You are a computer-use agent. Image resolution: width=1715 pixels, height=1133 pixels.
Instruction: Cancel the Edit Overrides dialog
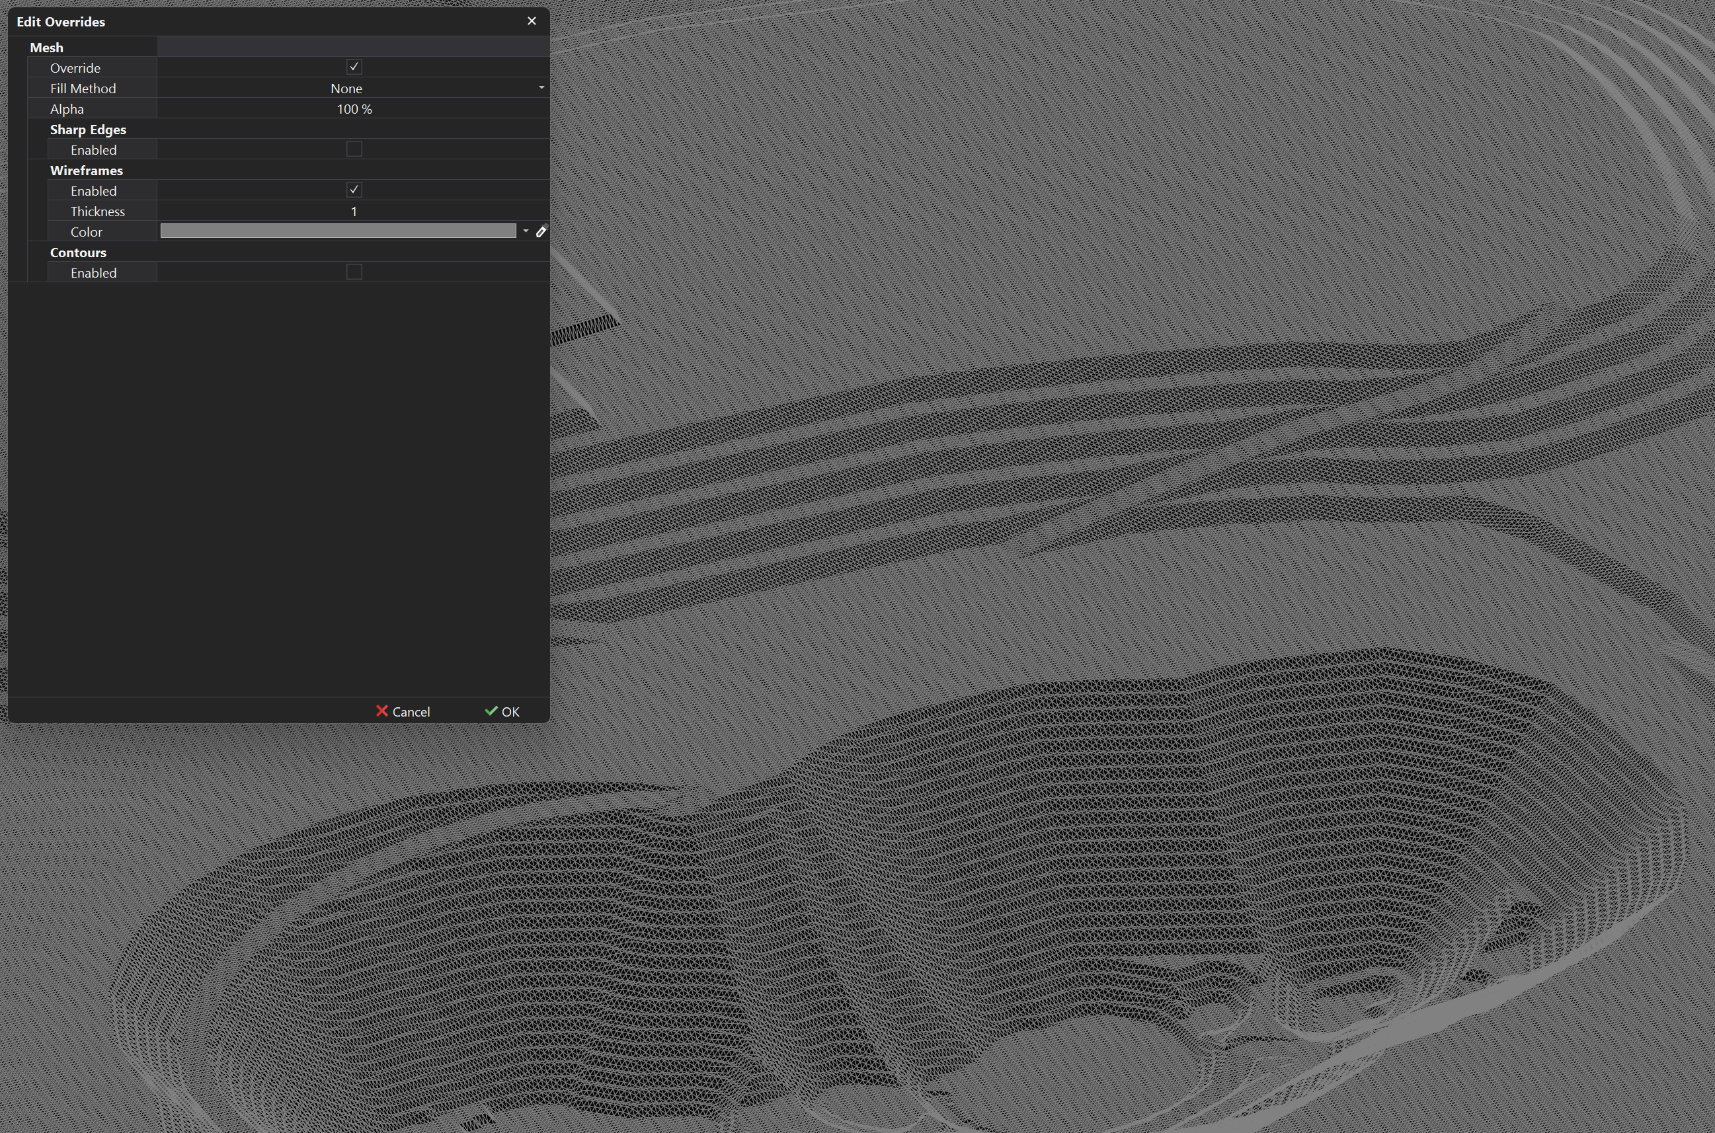tap(411, 711)
